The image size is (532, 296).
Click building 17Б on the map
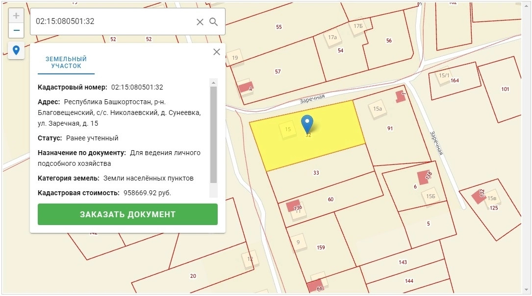click(x=358, y=26)
